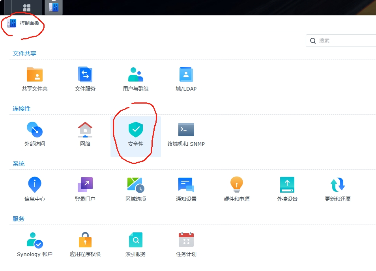Screen dimensions: 376x271
Task: Open 共享文件夹 shared folder settings
Action: click(35, 78)
